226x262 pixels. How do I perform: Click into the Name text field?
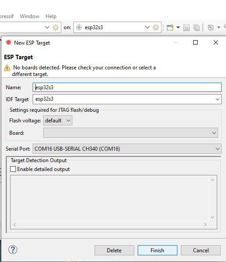tap(127, 87)
